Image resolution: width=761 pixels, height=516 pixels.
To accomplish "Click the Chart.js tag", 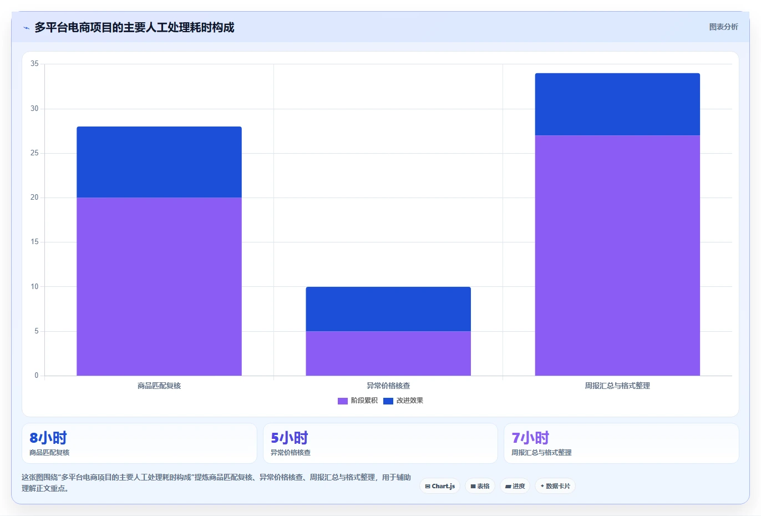I will (440, 486).
